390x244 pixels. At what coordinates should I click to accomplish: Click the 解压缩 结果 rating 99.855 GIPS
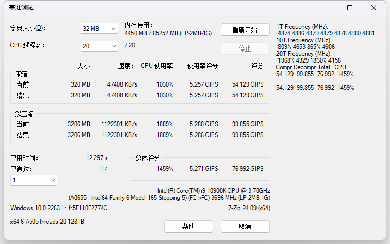[248, 135]
